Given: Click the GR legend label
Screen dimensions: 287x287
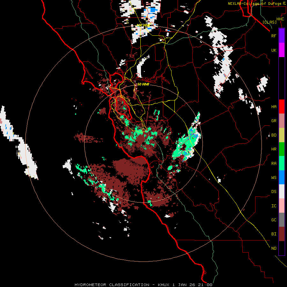Looking at the screenshot, I should pyautogui.click(x=274, y=121).
